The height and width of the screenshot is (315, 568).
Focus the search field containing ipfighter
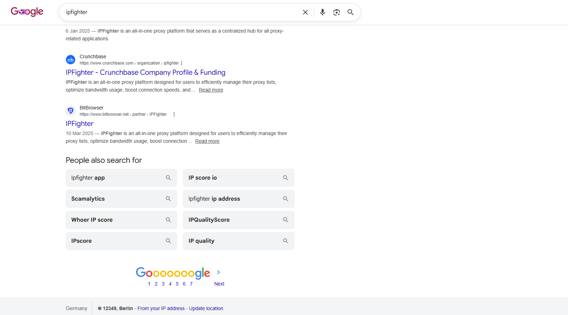pyautogui.click(x=181, y=12)
